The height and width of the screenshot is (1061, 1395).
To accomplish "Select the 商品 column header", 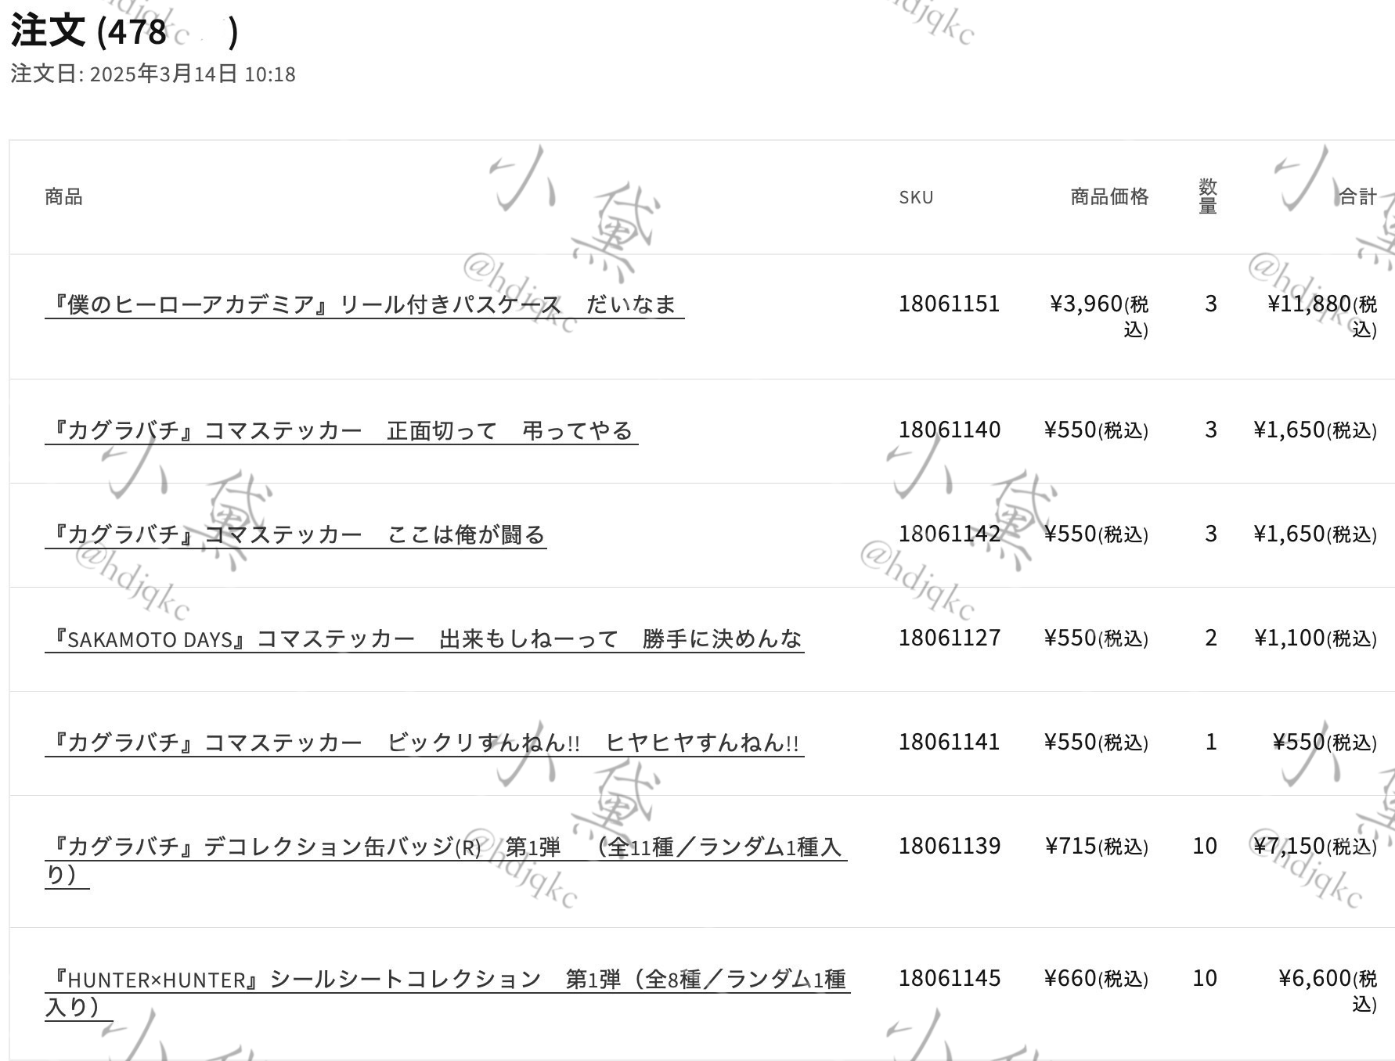I will coord(63,196).
